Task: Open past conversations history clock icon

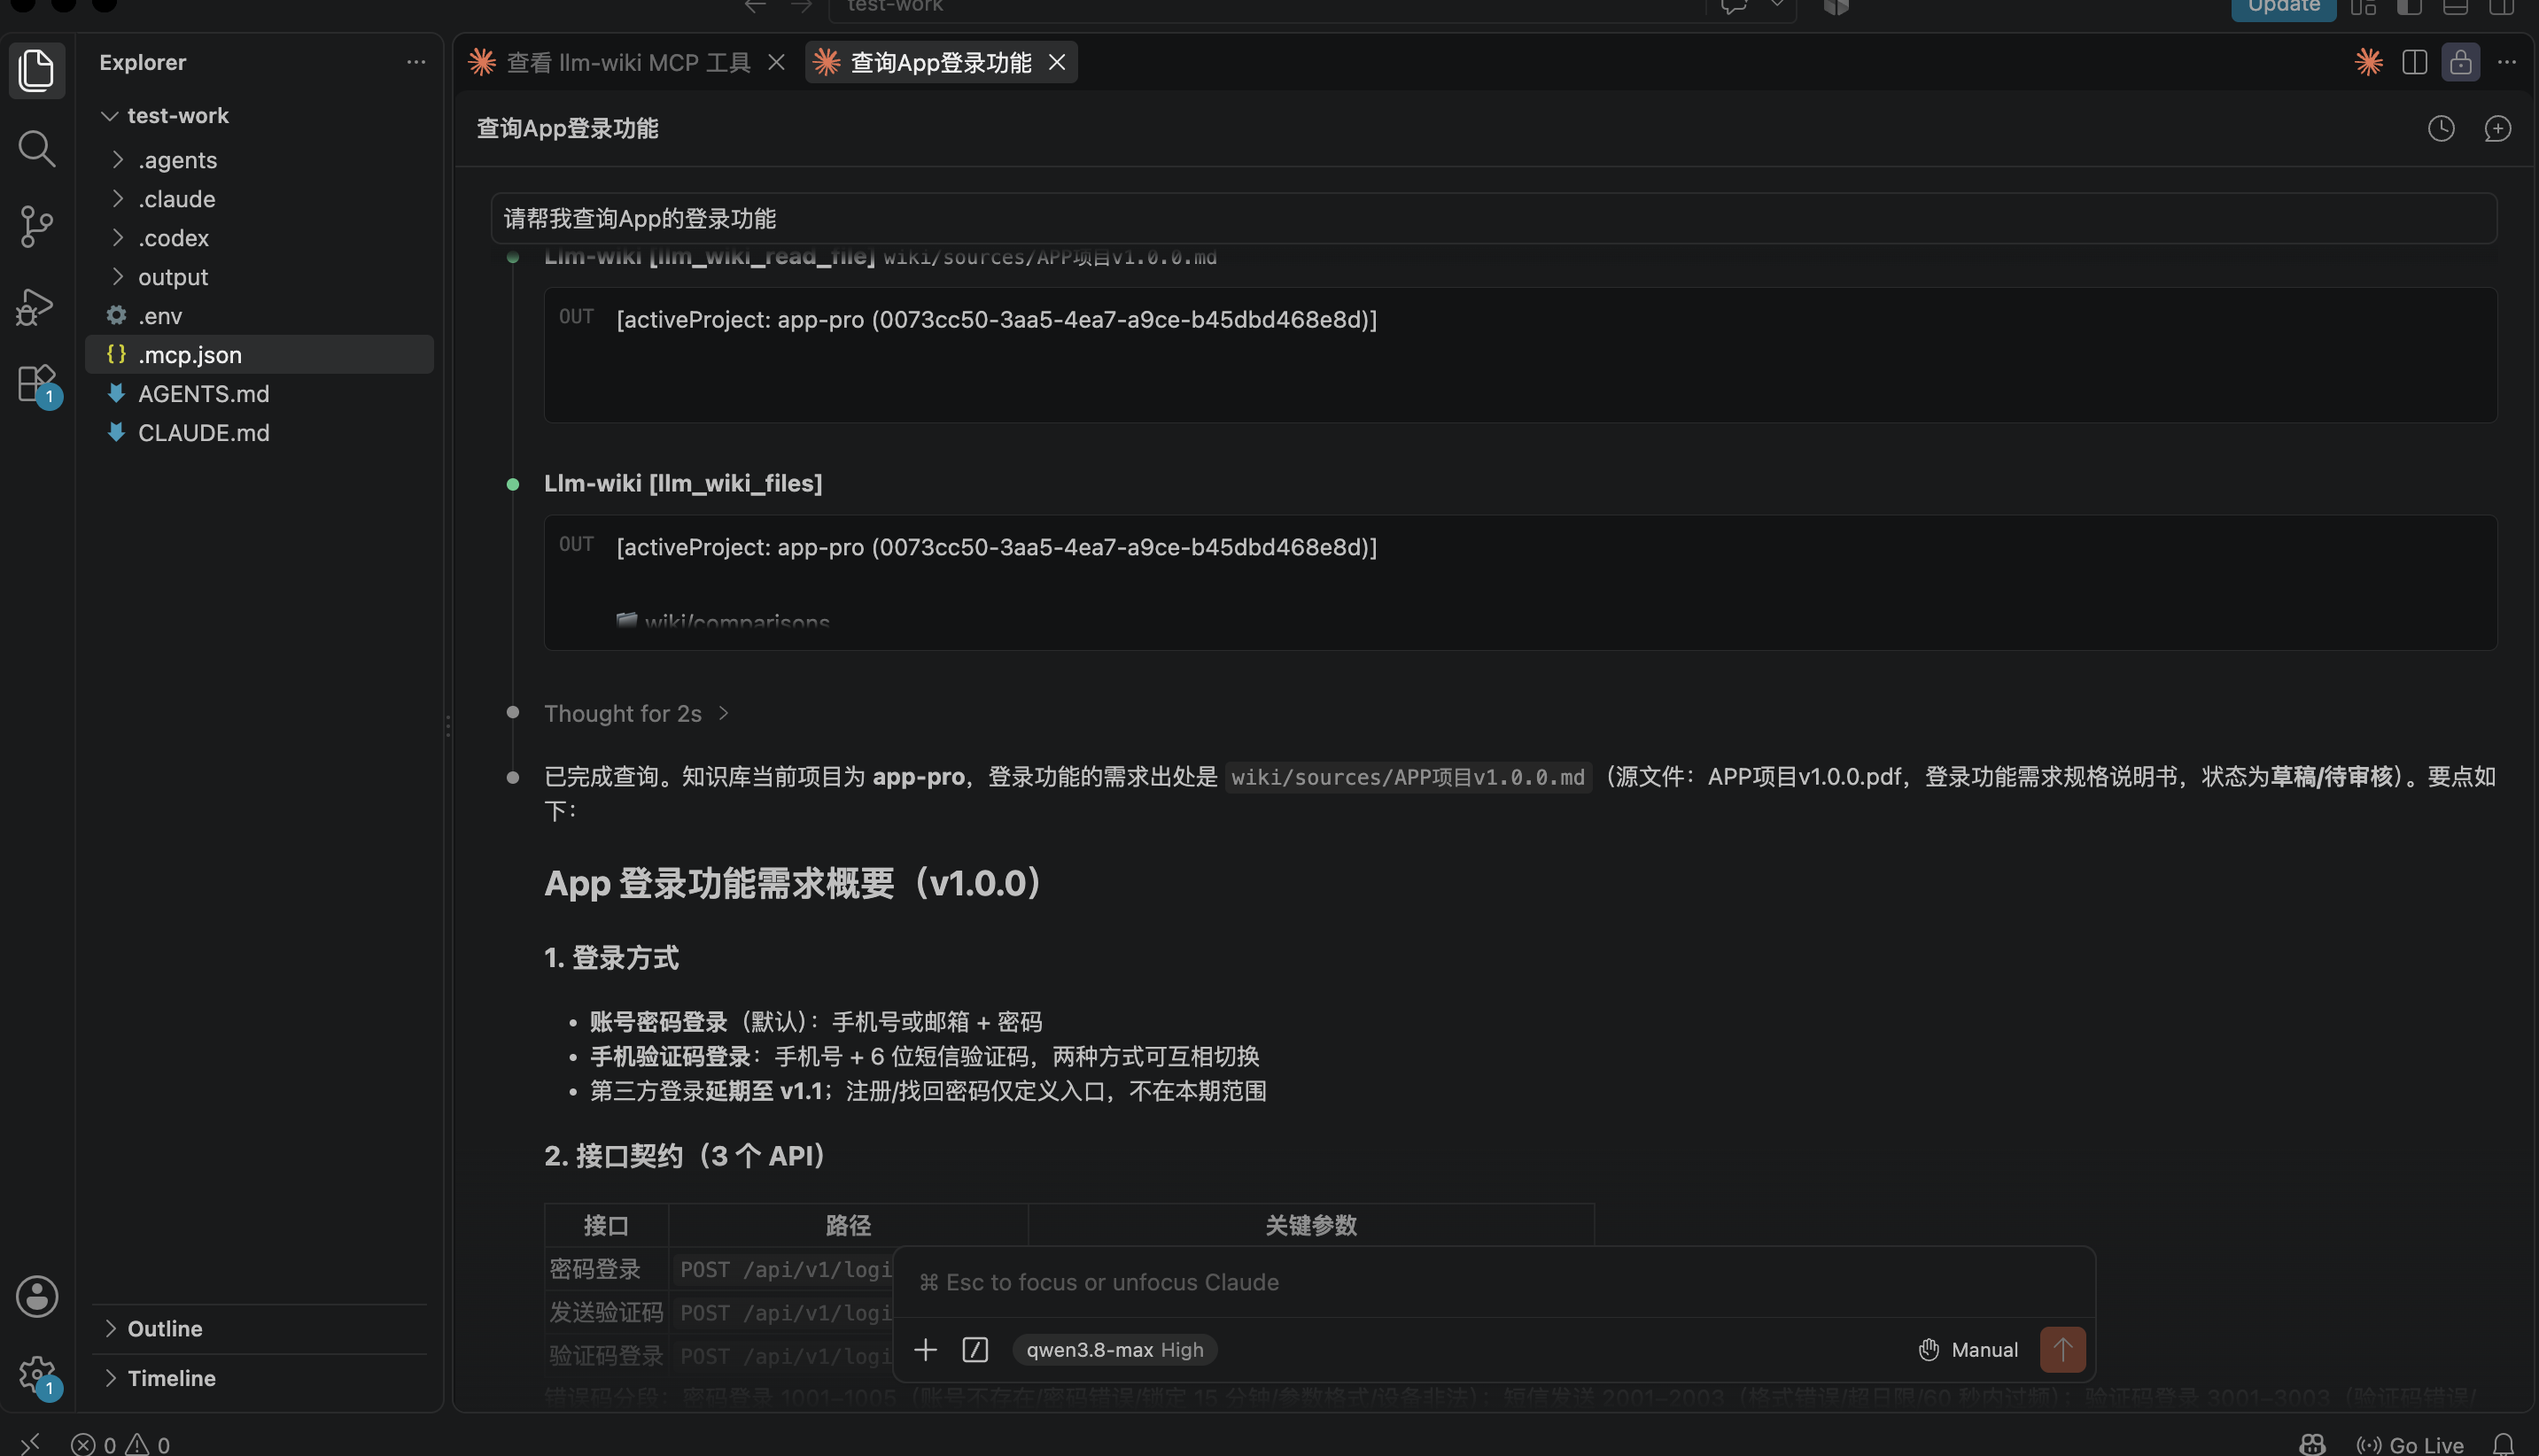Action: pyautogui.click(x=2441, y=128)
